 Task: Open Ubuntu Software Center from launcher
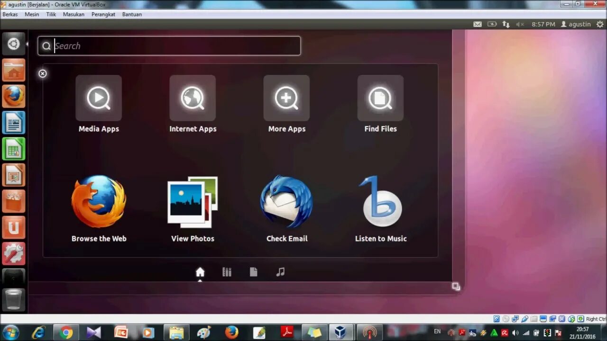[14, 201]
